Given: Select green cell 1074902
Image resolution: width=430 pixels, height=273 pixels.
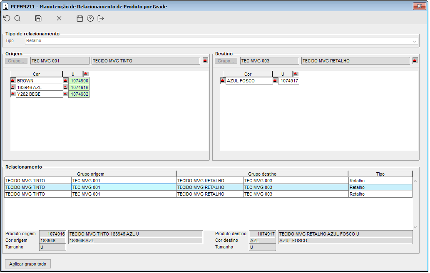Looking at the screenshot, I should 79,94.
